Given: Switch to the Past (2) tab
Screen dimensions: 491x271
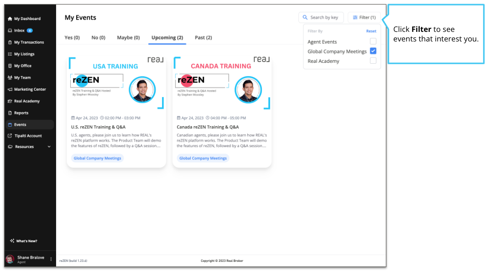Looking at the screenshot, I should 204,37.
